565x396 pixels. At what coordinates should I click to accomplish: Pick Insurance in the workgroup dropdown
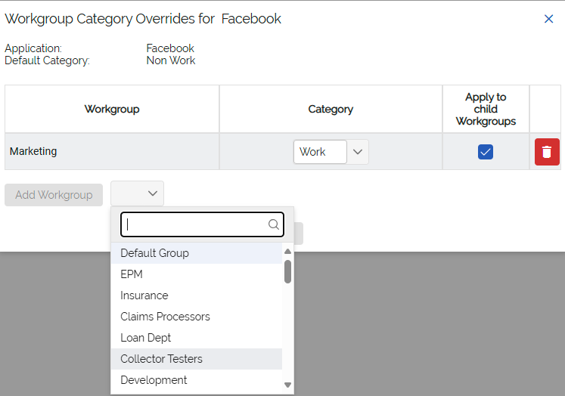[x=144, y=295]
